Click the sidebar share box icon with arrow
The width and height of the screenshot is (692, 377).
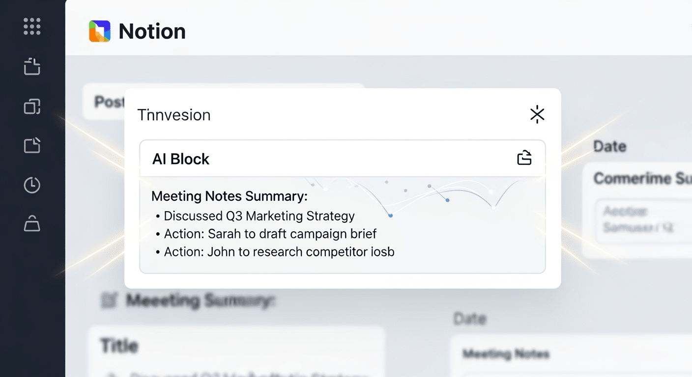click(32, 66)
